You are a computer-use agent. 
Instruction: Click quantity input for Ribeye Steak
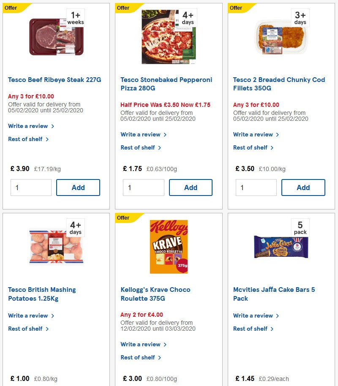31,187
